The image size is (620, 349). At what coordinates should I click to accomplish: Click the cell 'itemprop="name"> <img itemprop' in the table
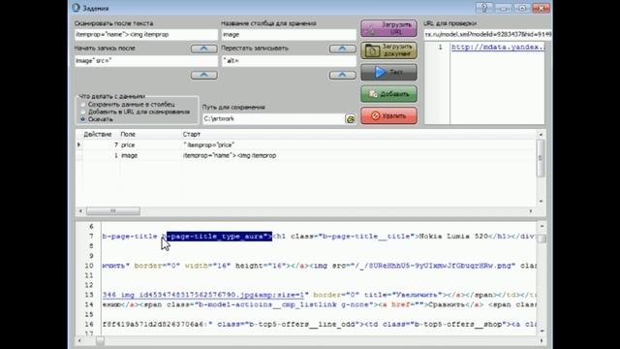tap(230, 155)
